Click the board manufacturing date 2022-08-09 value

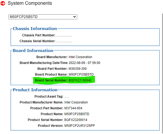pyautogui.click(x=84, y=63)
